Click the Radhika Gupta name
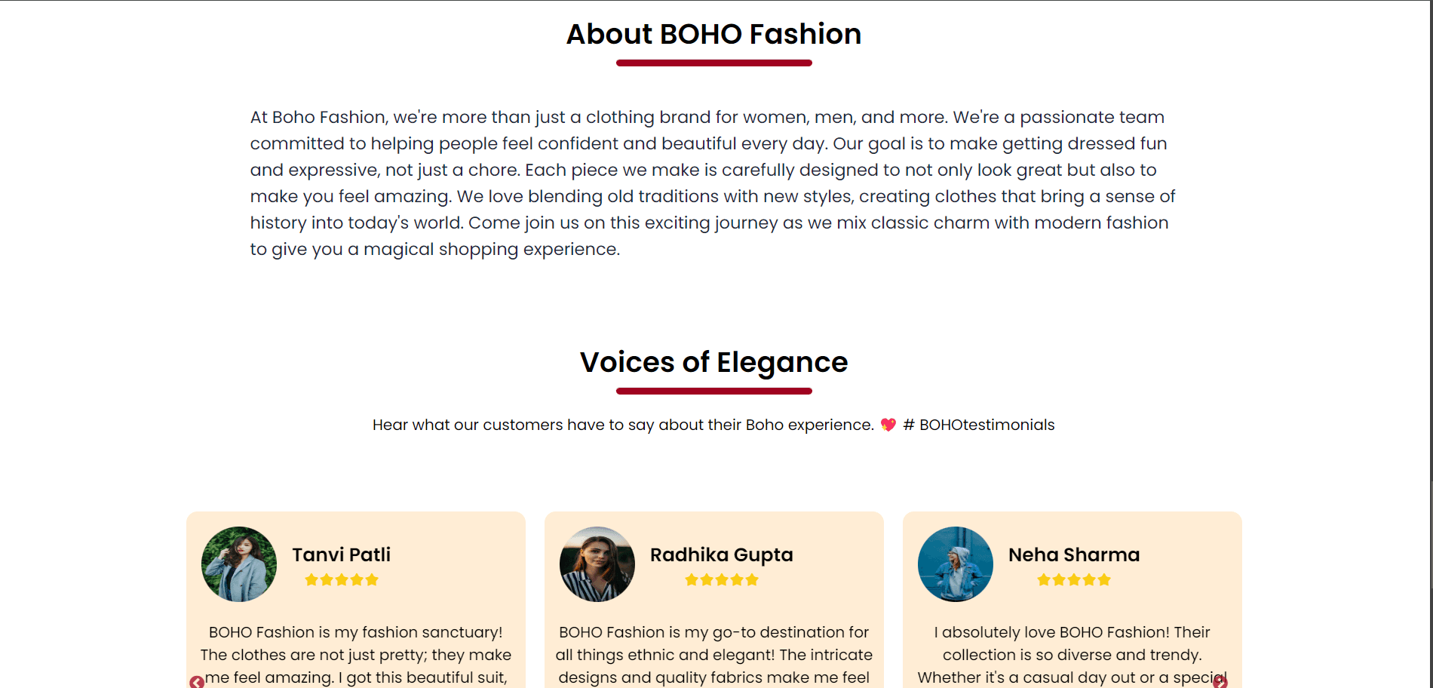Image resolution: width=1433 pixels, height=688 pixels. [x=722, y=554]
